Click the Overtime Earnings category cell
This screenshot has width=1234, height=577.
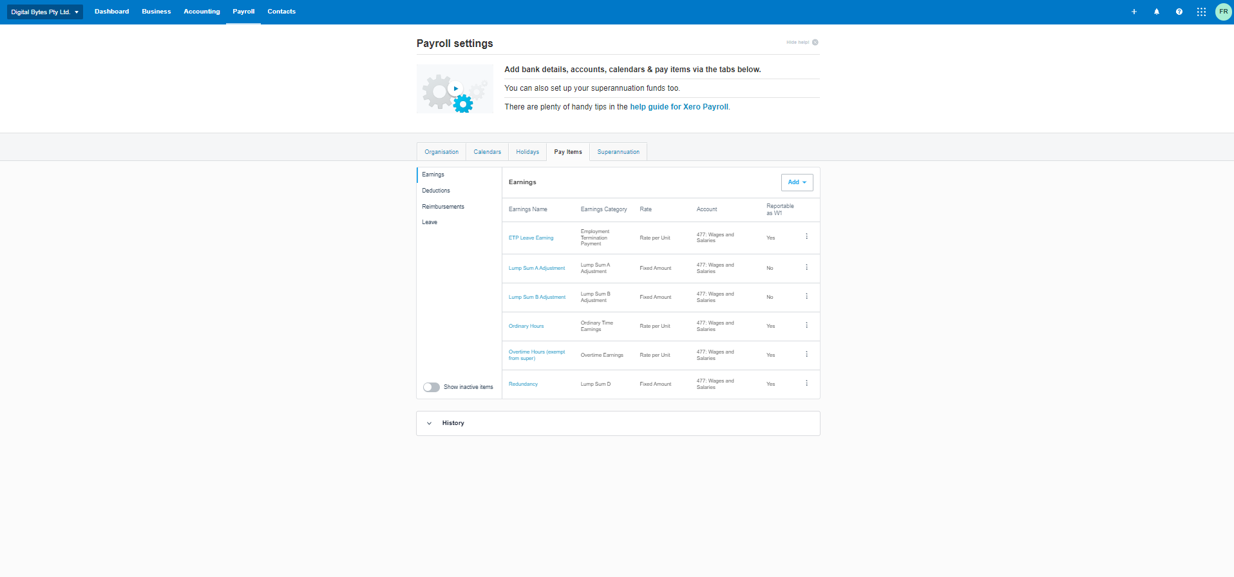coord(602,355)
